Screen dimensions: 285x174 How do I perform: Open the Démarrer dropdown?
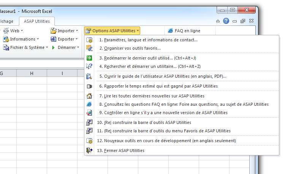tap(78, 47)
